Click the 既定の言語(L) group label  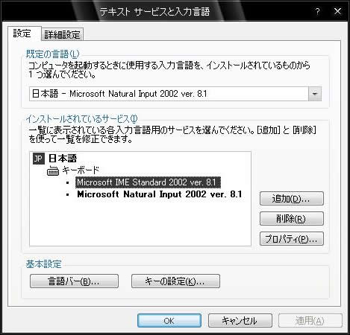pyautogui.click(x=52, y=54)
